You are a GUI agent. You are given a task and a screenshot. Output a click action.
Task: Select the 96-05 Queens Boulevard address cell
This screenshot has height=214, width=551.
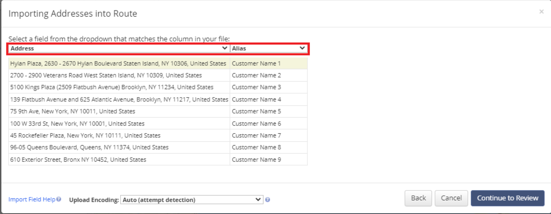119,147
